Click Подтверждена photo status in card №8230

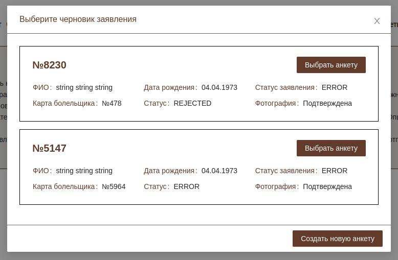tap(327, 103)
